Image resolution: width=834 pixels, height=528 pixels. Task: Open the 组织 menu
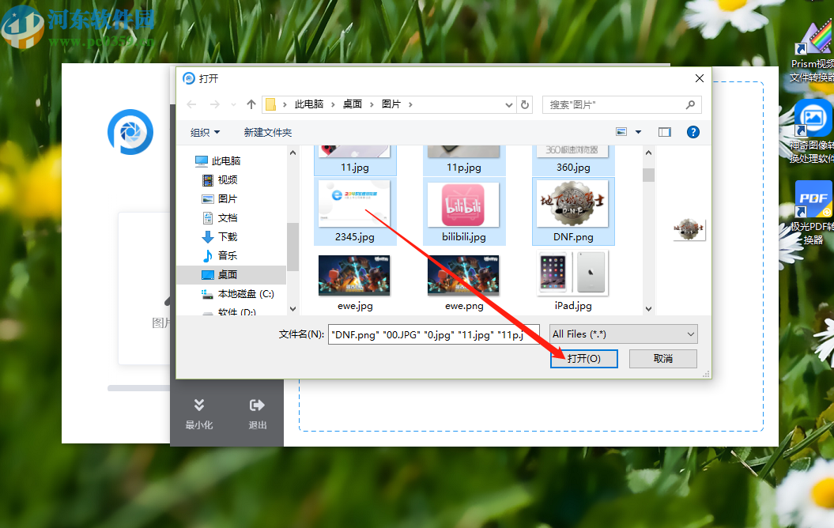pos(205,133)
